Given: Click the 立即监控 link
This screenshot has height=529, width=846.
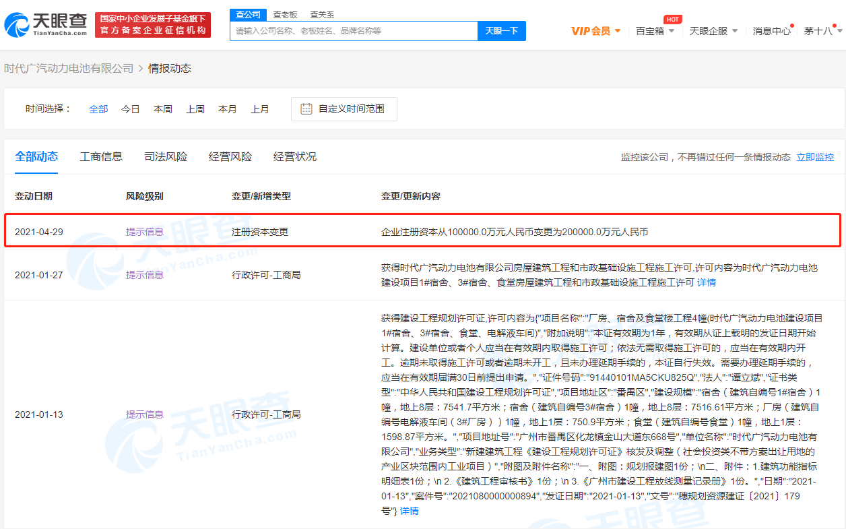Looking at the screenshot, I should point(815,157).
